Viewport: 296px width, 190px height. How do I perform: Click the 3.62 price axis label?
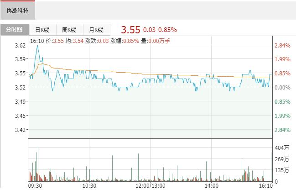(x=20, y=45)
